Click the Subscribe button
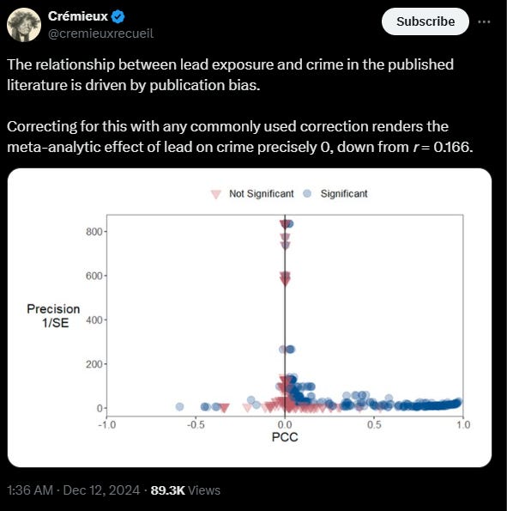 [x=426, y=21]
